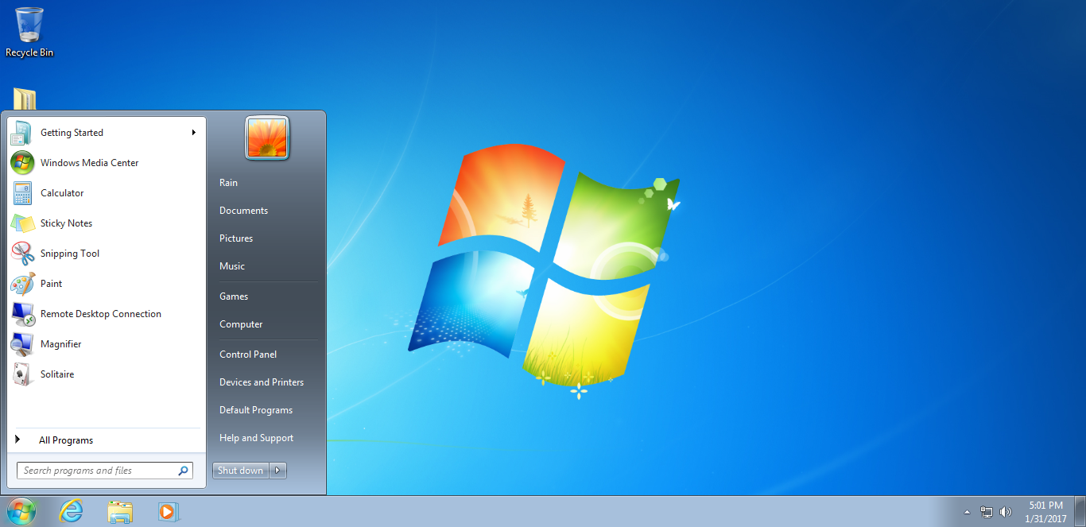Open Control Panel
The image size is (1086, 527).
[248, 355]
